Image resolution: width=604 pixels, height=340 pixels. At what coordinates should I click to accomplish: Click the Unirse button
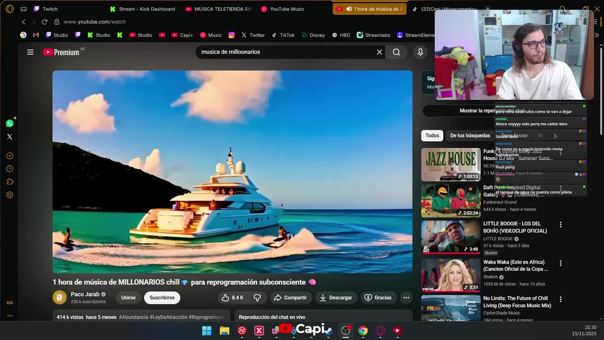coord(128,297)
